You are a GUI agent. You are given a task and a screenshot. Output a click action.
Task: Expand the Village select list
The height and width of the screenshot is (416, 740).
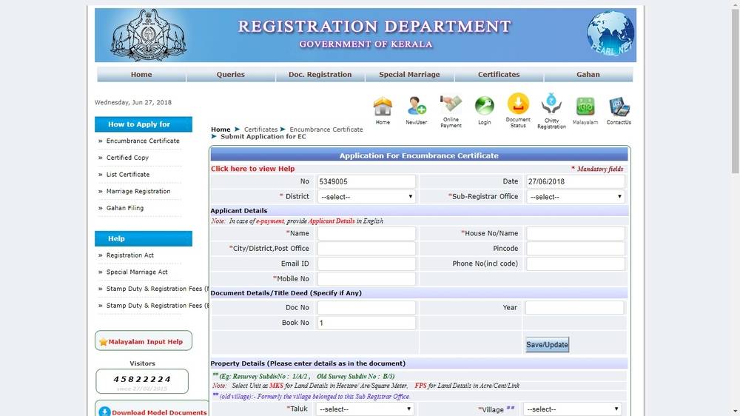(x=573, y=409)
